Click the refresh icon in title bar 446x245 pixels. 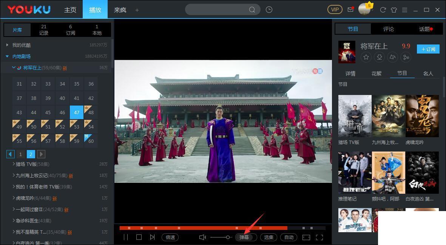pos(383,10)
